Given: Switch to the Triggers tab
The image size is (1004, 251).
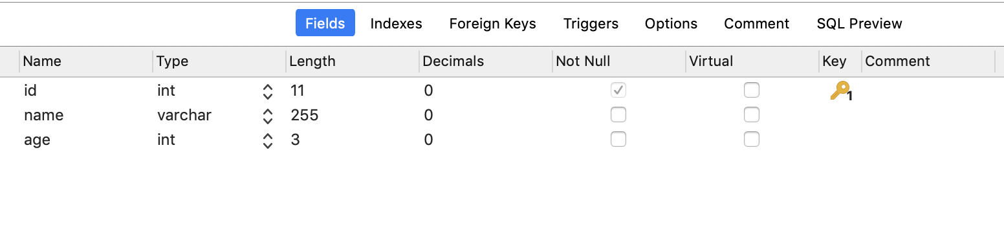Looking at the screenshot, I should [591, 23].
